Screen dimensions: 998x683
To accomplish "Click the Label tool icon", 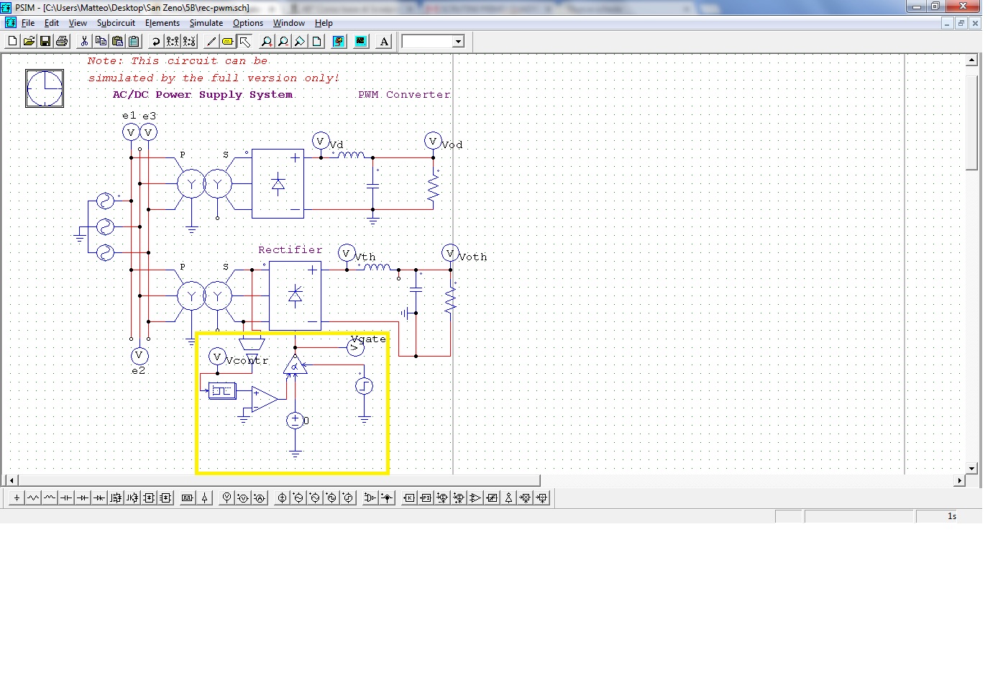I will (228, 42).
